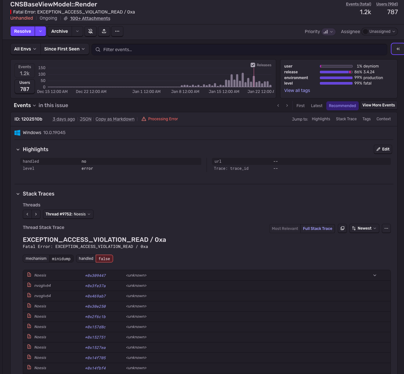Click the file icon of Noesis +0x30e250 frame
Screen dimensions: 404x374
pos(29,306)
